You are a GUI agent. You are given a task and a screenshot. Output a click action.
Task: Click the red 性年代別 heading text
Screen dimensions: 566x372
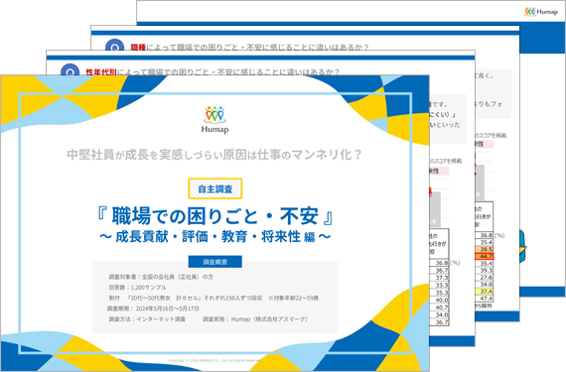point(101,72)
